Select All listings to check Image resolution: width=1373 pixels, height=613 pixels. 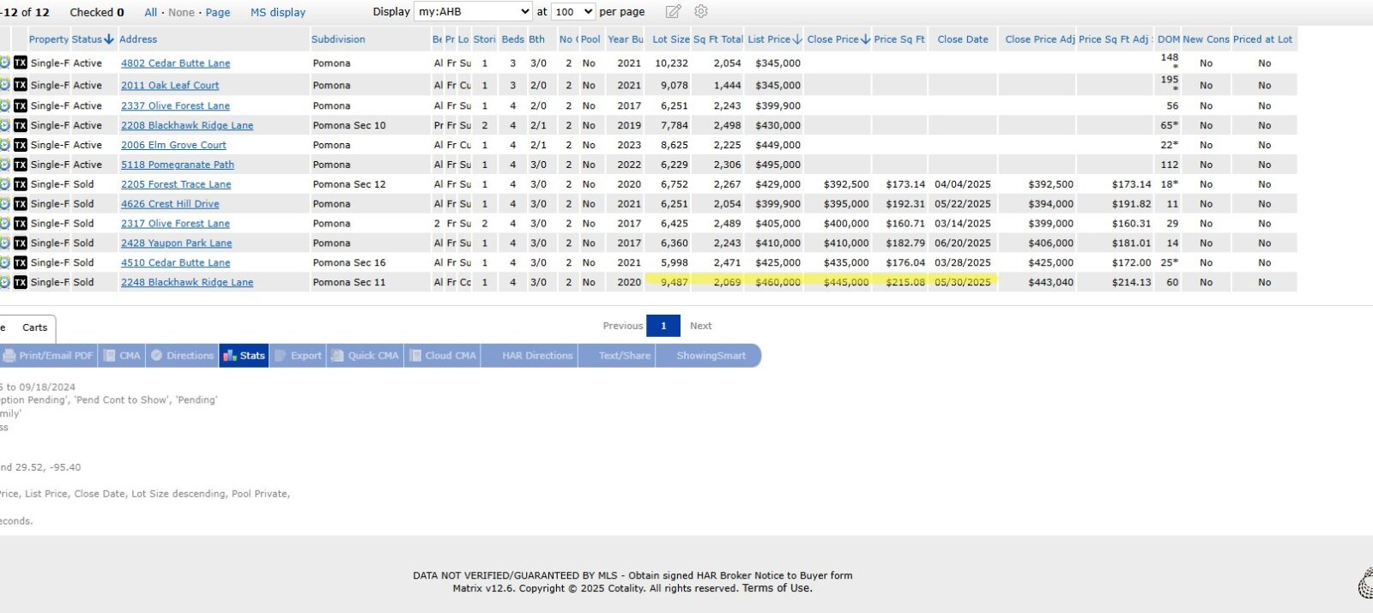pos(151,13)
